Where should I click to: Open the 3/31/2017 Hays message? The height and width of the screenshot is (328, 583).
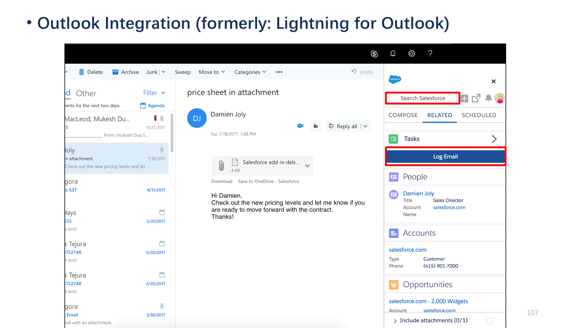coord(116,220)
